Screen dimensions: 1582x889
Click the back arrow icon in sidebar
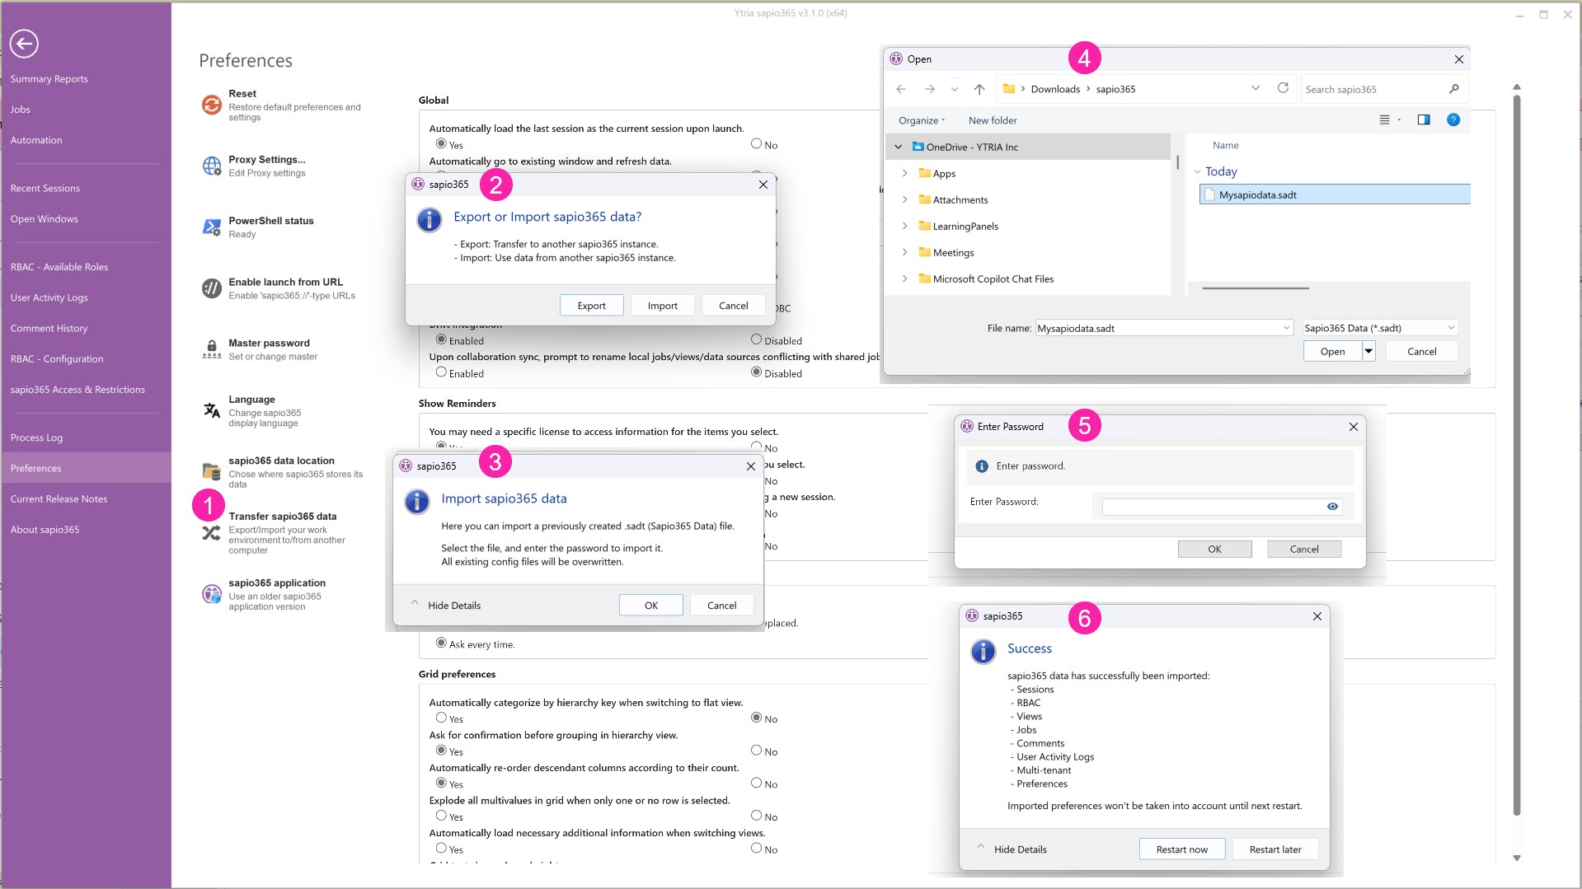tap(24, 44)
